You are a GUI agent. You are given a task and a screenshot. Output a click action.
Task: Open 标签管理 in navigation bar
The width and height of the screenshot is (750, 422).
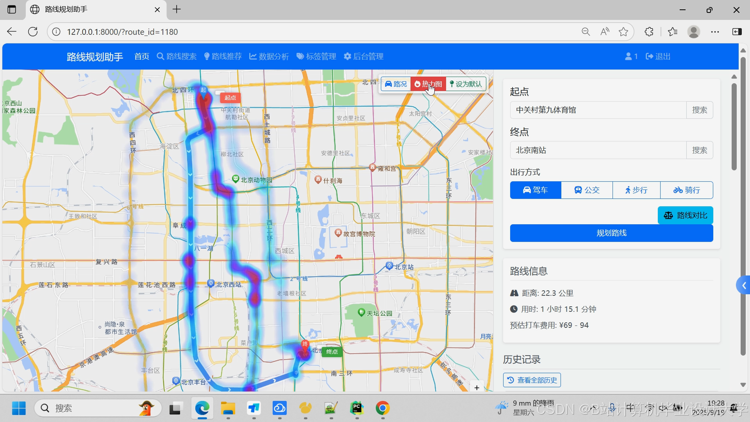[x=316, y=57]
